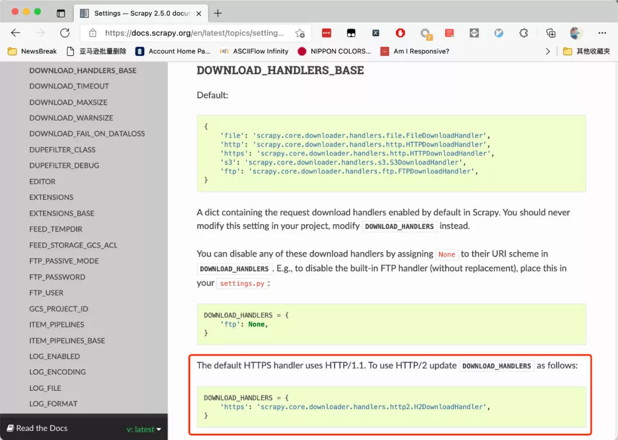Open the ASCIIFlow Infinity bookmark

(x=254, y=51)
